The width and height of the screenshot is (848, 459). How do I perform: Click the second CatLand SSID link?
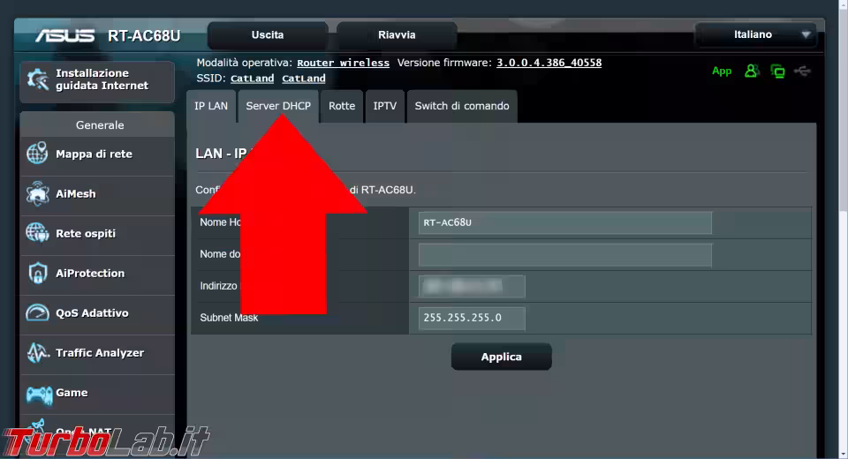tap(303, 79)
